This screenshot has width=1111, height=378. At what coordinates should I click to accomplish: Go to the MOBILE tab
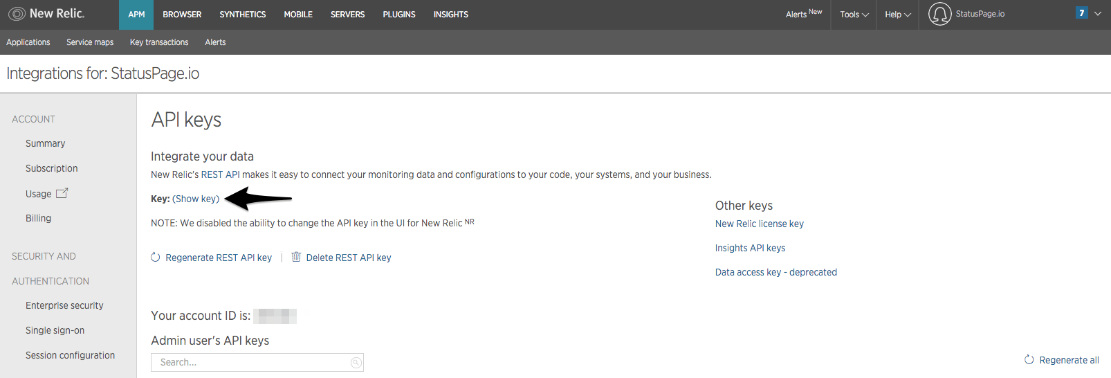(298, 15)
